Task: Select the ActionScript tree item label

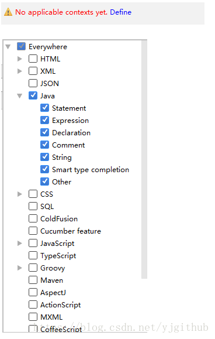Action: [61, 305]
